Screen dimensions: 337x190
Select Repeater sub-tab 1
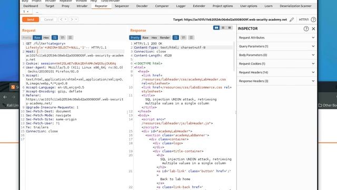pyautogui.click(x=24, y=12)
